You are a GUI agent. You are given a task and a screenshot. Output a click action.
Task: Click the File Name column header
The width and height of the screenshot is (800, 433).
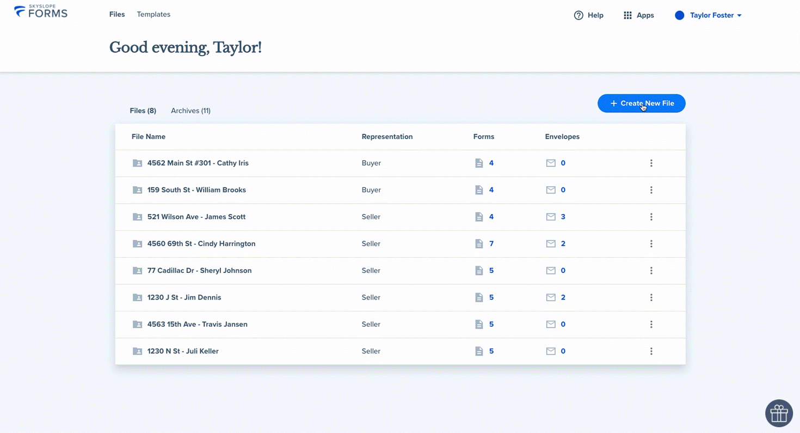[149, 137]
